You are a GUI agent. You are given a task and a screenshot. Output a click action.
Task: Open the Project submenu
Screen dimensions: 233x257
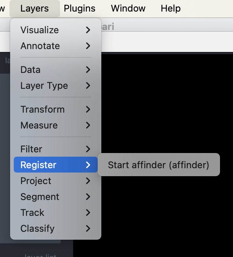click(x=36, y=181)
